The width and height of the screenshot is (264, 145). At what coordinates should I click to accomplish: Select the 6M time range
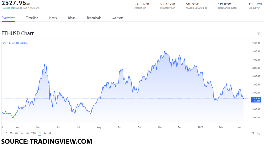pos(27,133)
